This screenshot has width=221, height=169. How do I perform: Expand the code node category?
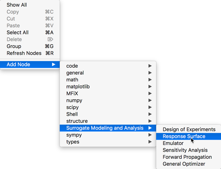72,66
